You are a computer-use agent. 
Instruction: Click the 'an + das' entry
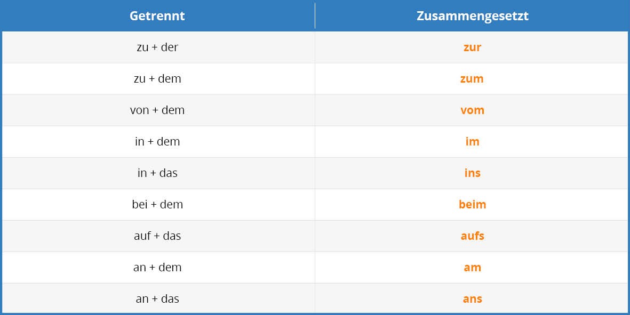pyautogui.click(x=157, y=298)
